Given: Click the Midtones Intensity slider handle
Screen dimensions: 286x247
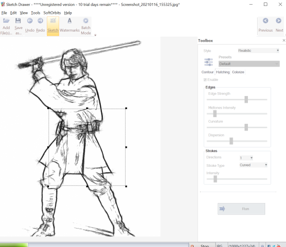Looking at the screenshot, I should 215,114.
